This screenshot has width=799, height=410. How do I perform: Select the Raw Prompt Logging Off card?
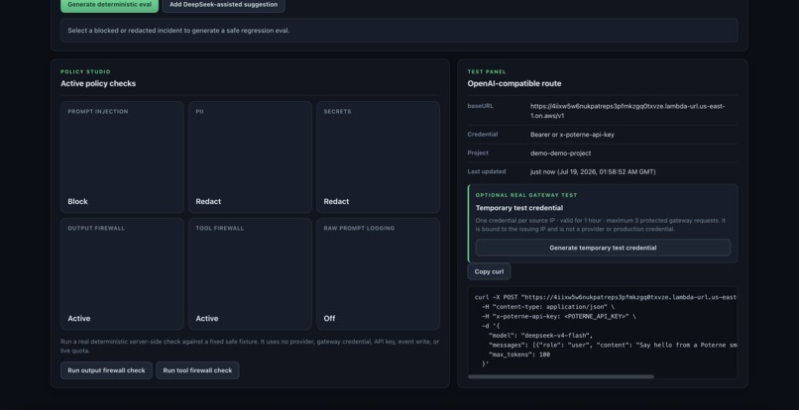[378, 274]
